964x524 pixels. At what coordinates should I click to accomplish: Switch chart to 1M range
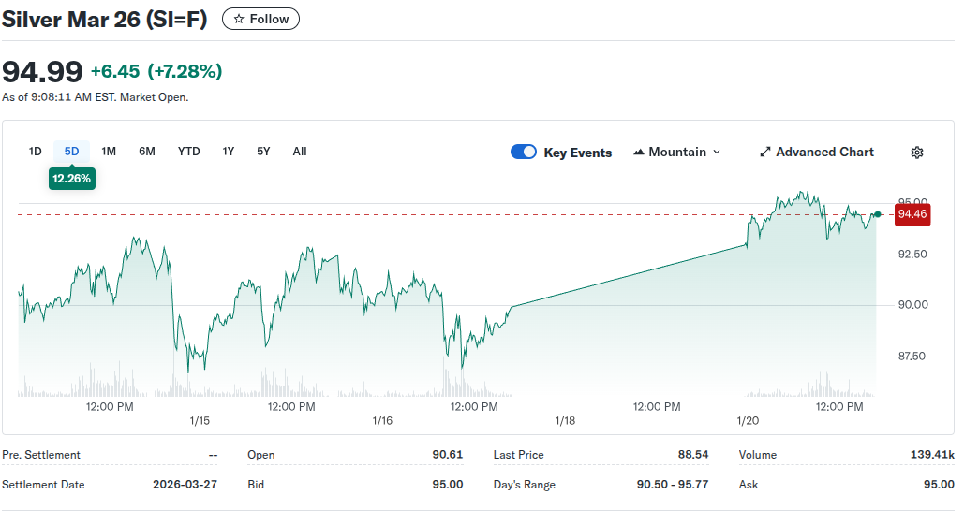click(109, 152)
